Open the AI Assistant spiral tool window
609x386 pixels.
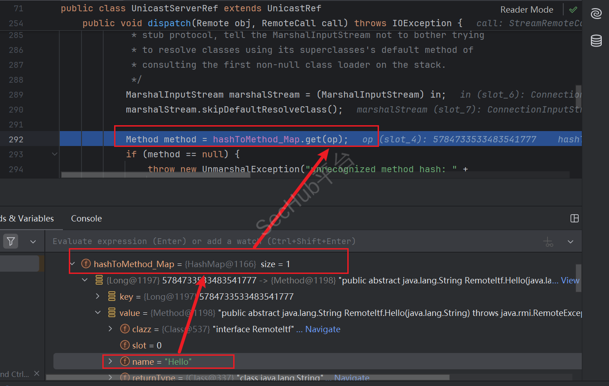coord(596,14)
